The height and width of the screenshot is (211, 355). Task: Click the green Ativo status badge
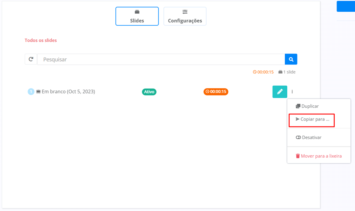[149, 92]
